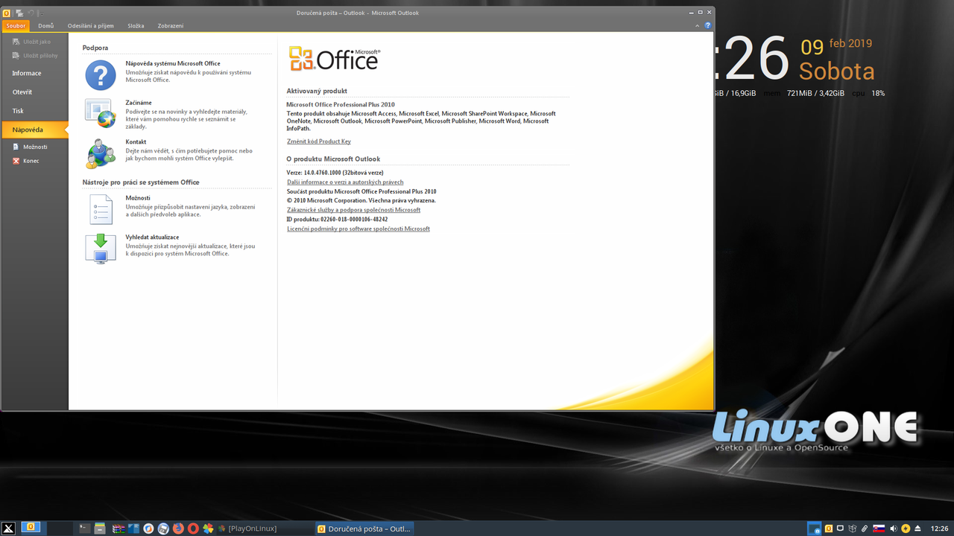Click the blue dual-pane commander taskbar icon

point(133,529)
